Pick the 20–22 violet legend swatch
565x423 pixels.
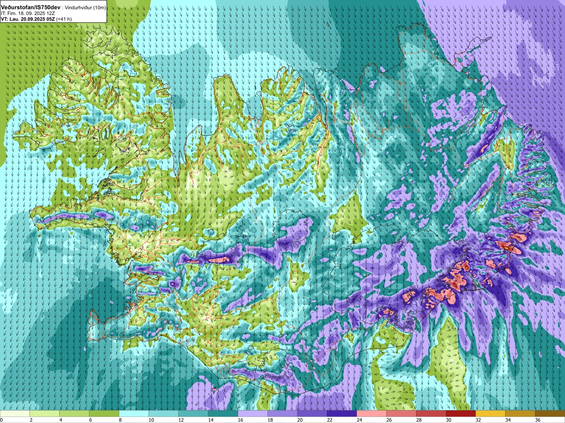click(312, 414)
